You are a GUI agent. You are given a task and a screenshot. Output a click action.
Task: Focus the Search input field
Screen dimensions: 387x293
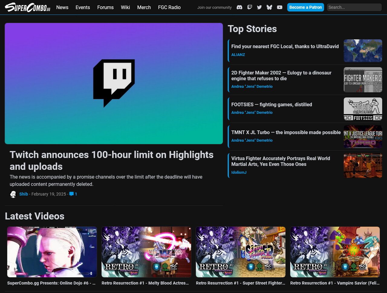tap(354, 7)
